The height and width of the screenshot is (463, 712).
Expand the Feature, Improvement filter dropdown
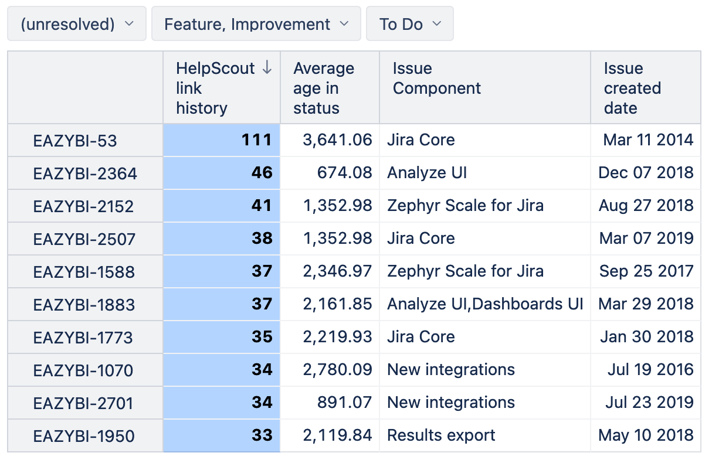point(256,24)
